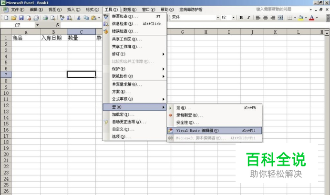Image resolution: width=330 pixels, height=195 pixels.
Task: Open the 宏病毒防护盾 menu
Action: point(191,10)
